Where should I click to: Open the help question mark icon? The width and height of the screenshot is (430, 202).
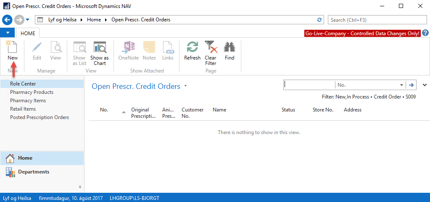click(x=425, y=33)
